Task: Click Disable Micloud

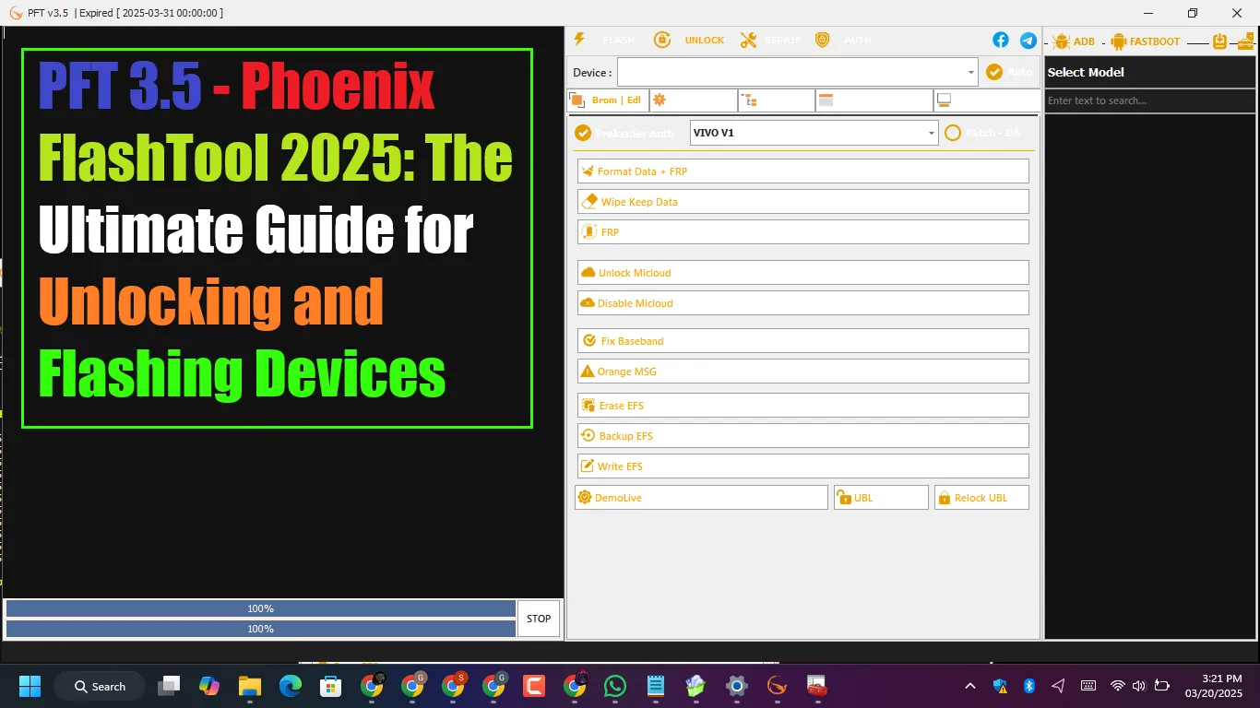Action: click(802, 302)
